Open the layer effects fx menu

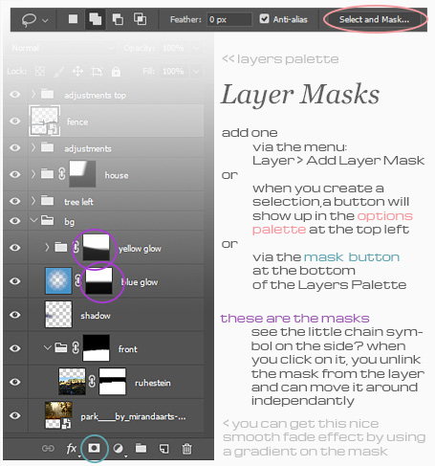tap(72, 449)
